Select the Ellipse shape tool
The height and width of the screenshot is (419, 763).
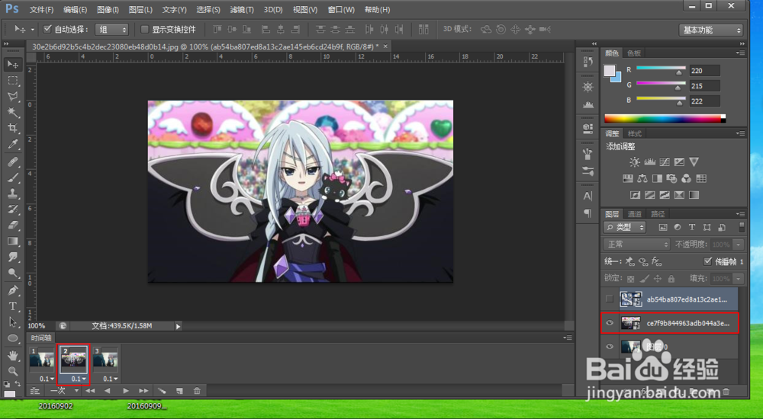tap(13, 338)
